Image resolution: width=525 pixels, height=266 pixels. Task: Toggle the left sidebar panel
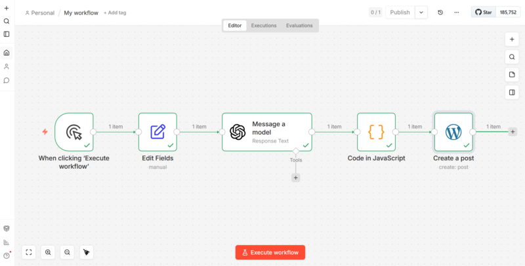pyautogui.click(x=7, y=34)
